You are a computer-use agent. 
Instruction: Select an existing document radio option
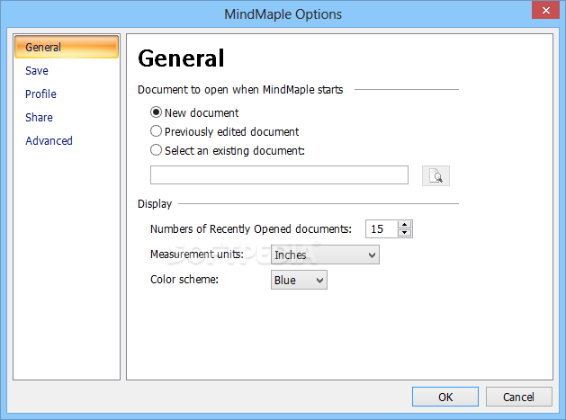point(156,150)
